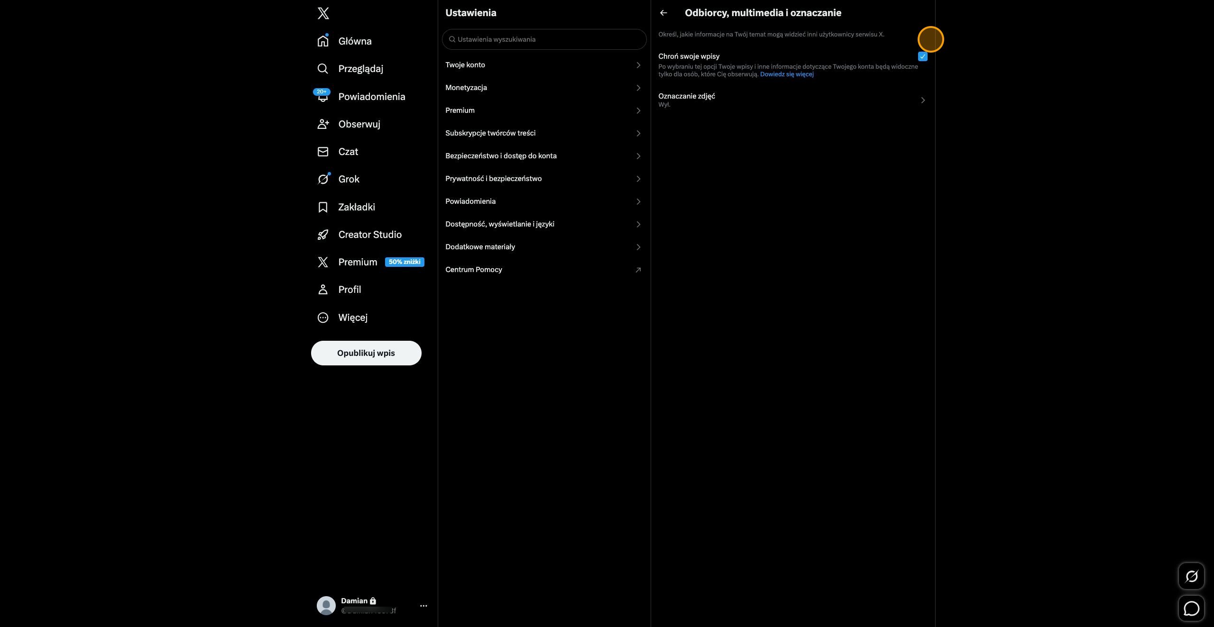Open Profil person icon
1214x627 pixels.
[323, 290]
